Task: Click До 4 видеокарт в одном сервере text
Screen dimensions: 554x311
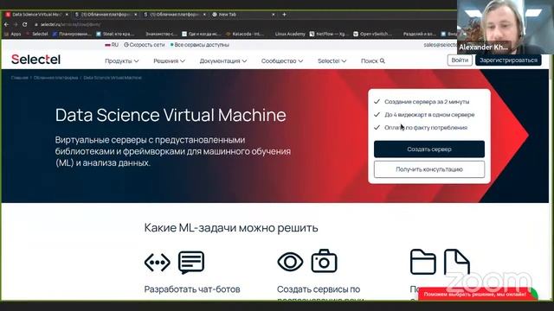Action: pyautogui.click(x=429, y=115)
